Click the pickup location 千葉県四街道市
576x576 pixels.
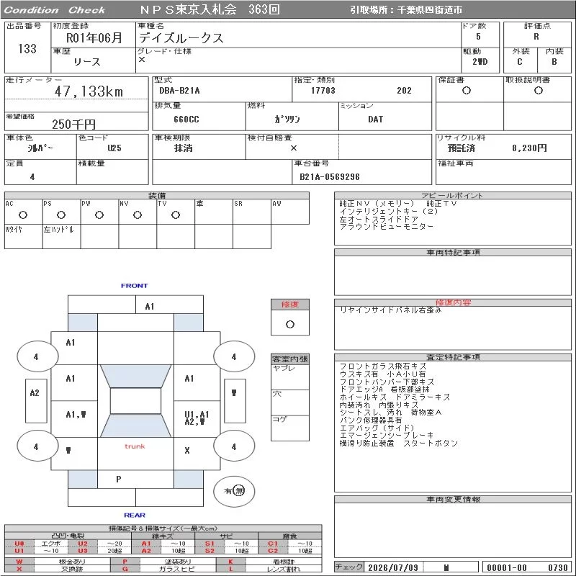[x=429, y=10]
